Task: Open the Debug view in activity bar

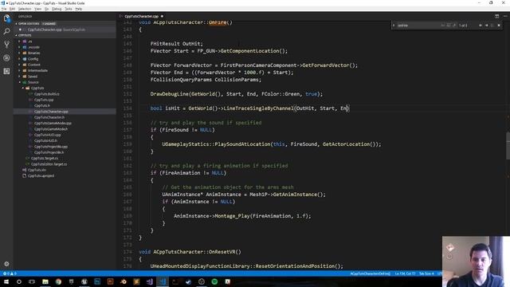Action: [6, 58]
